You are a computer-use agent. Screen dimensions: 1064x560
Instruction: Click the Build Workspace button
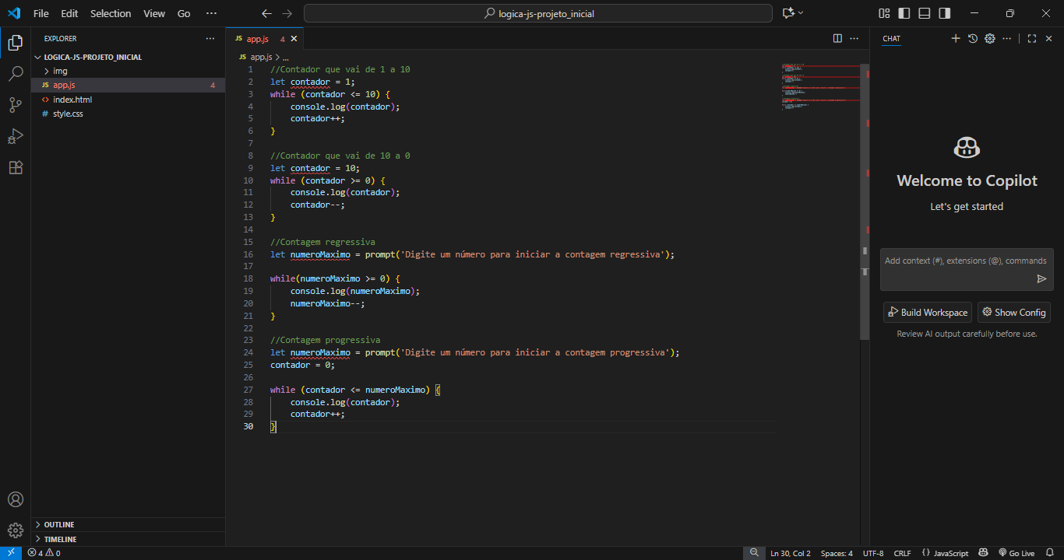pos(927,312)
